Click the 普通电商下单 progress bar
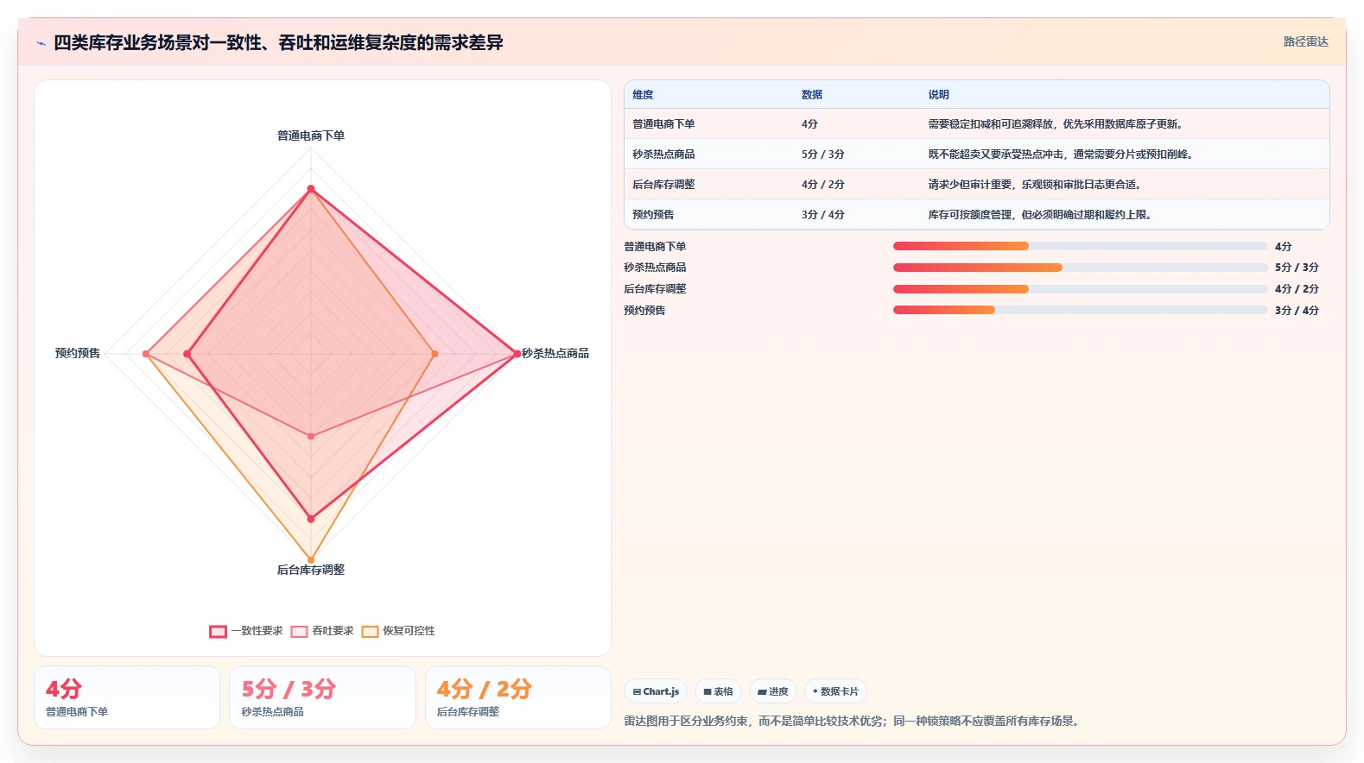This screenshot has height=763, width=1364. (x=1080, y=246)
